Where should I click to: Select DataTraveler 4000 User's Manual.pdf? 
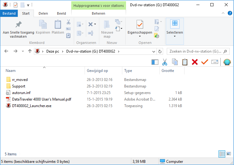(x=42, y=99)
